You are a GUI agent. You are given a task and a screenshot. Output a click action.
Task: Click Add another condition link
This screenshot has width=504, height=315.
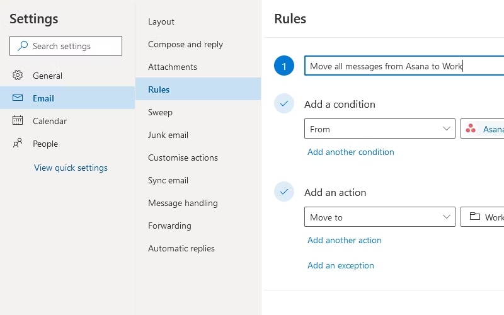click(x=351, y=152)
